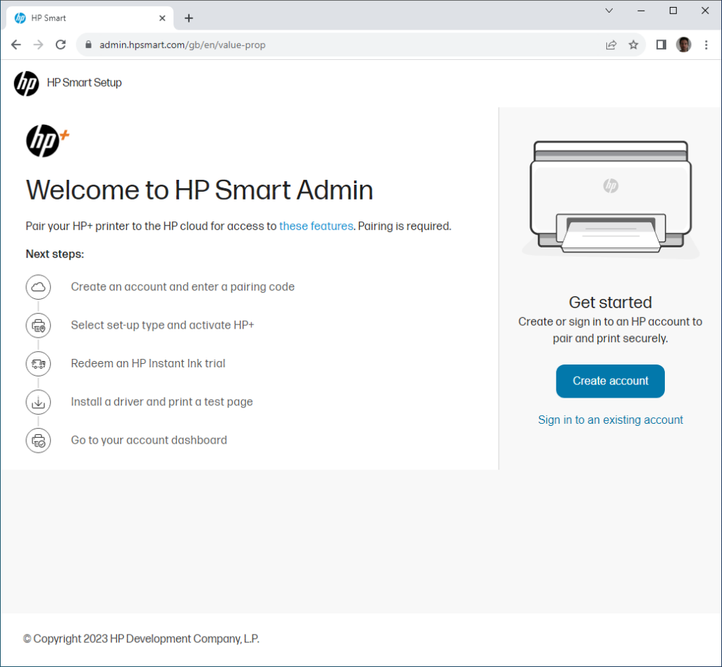Reload the page with the refresh icon
The height and width of the screenshot is (667, 722).
point(61,44)
